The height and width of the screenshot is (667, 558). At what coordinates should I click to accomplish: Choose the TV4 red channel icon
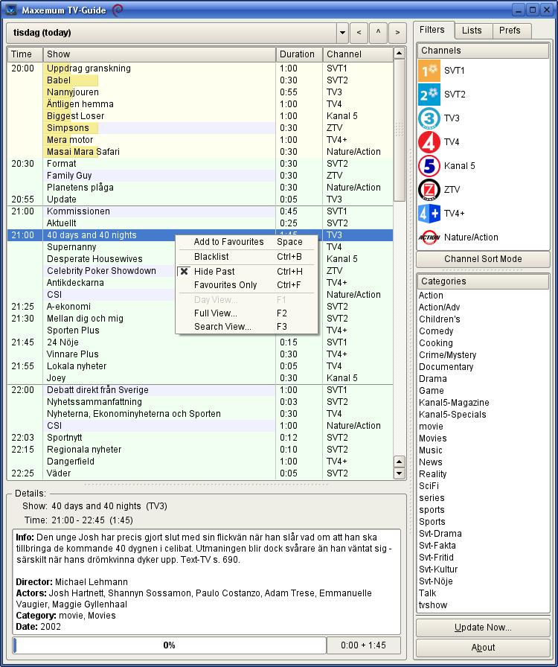(x=429, y=142)
